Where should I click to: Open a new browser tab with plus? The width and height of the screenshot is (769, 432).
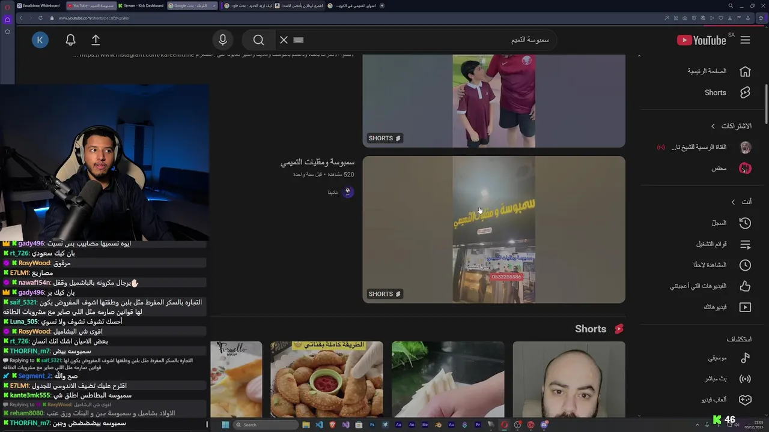[383, 5]
